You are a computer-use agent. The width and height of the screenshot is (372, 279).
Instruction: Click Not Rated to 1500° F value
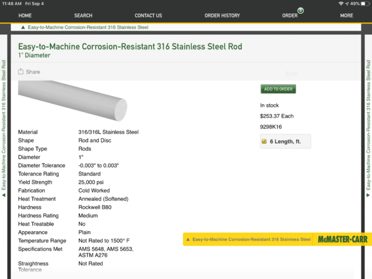[x=104, y=241]
